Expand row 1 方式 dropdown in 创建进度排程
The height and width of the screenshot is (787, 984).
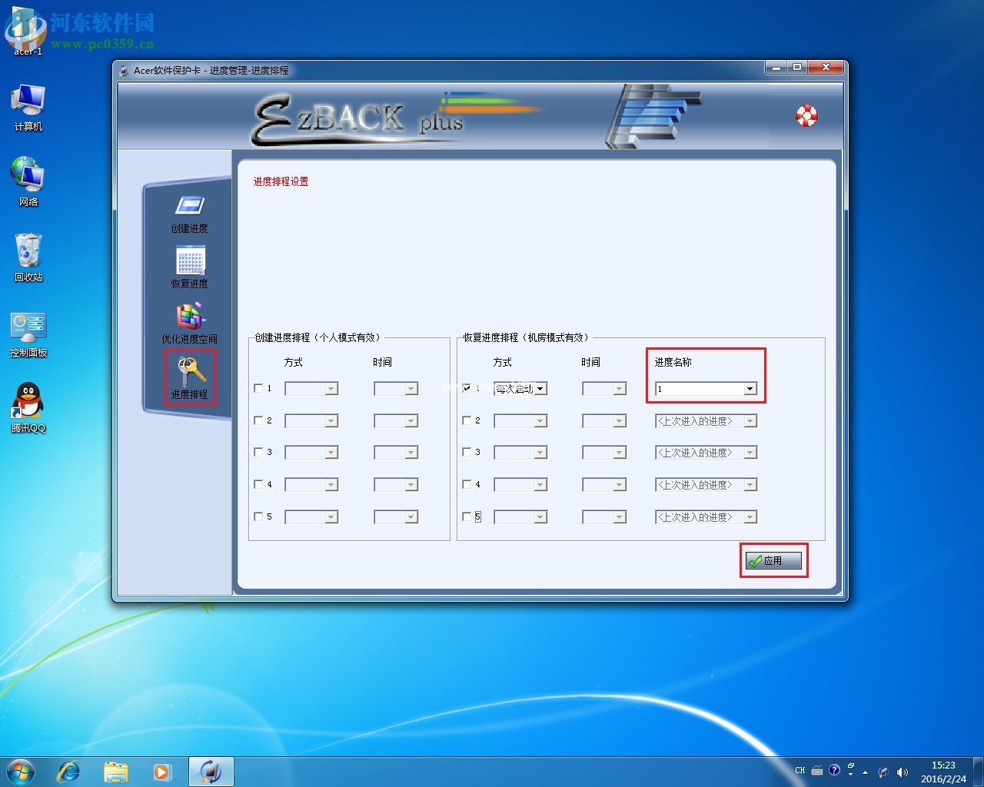pos(331,389)
